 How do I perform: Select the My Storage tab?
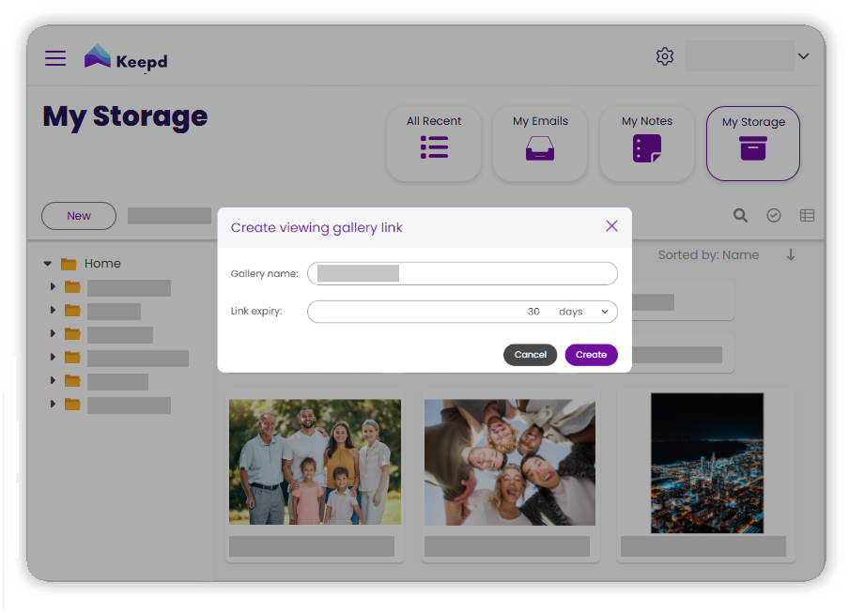point(753,143)
